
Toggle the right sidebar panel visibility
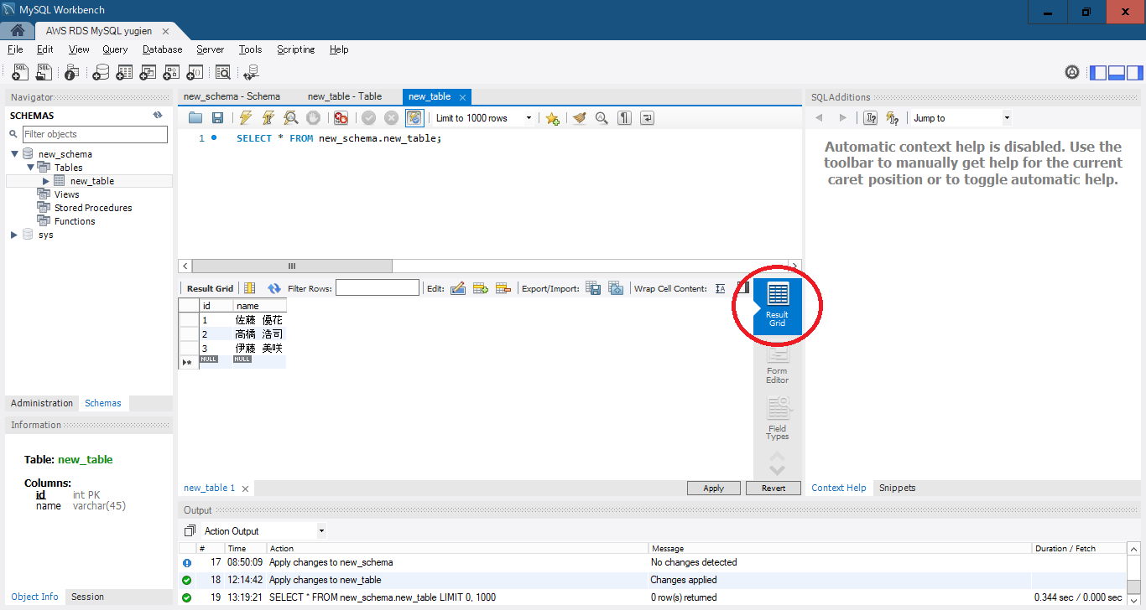click(x=1134, y=73)
